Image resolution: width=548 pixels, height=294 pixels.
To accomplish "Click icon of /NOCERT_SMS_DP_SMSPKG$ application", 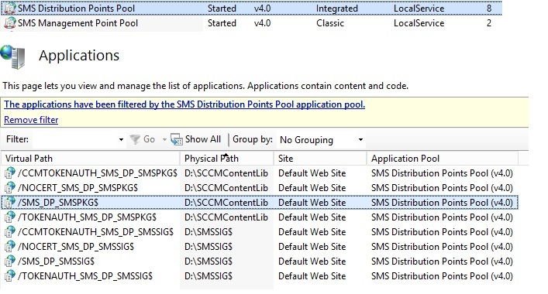I will (x=10, y=188).
